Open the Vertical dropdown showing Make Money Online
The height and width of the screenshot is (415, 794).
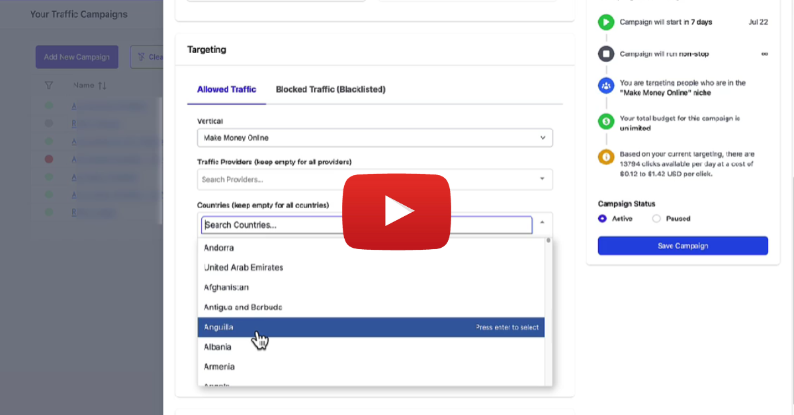[375, 138]
